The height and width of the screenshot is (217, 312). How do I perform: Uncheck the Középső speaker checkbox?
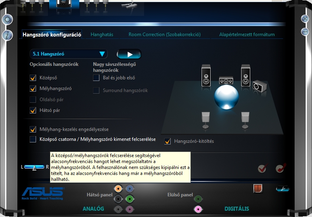(x=33, y=78)
